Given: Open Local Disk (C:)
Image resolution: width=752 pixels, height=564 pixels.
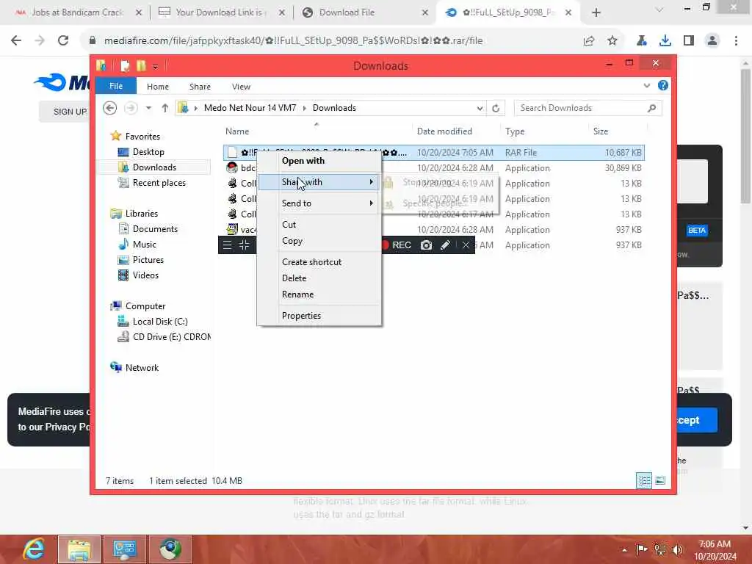Looking at the screenshot, I should [x=159, y=322].
